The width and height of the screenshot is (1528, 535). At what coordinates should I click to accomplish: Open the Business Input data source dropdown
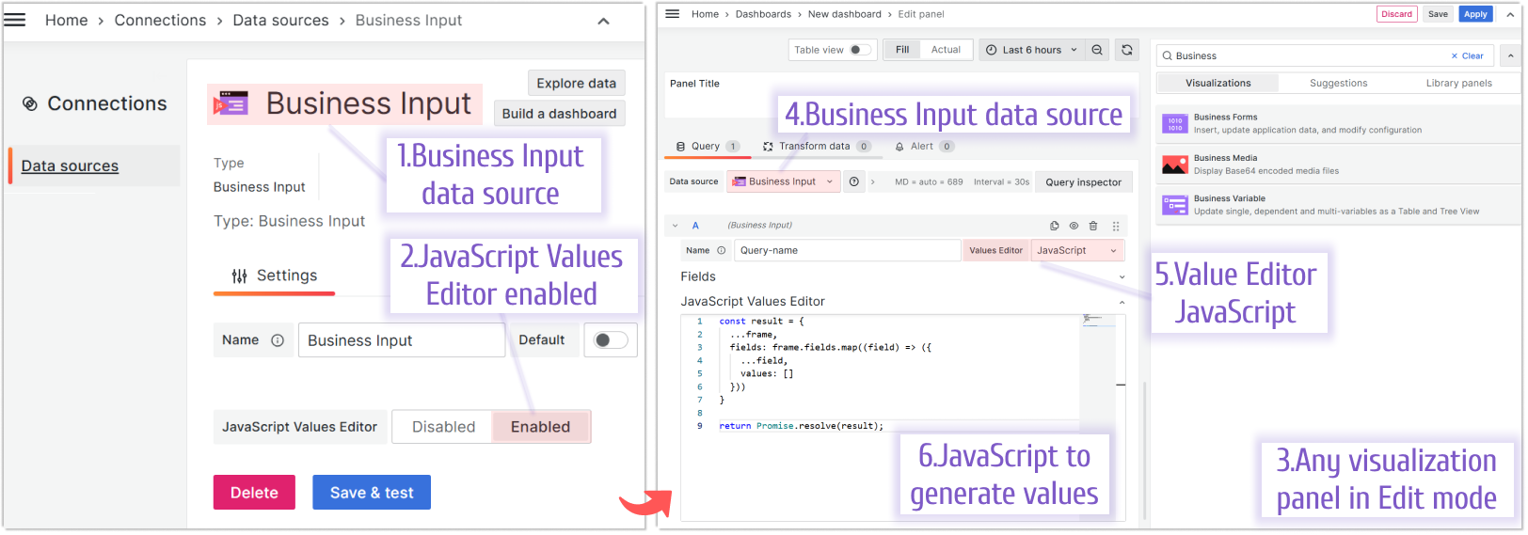point(783,181)
